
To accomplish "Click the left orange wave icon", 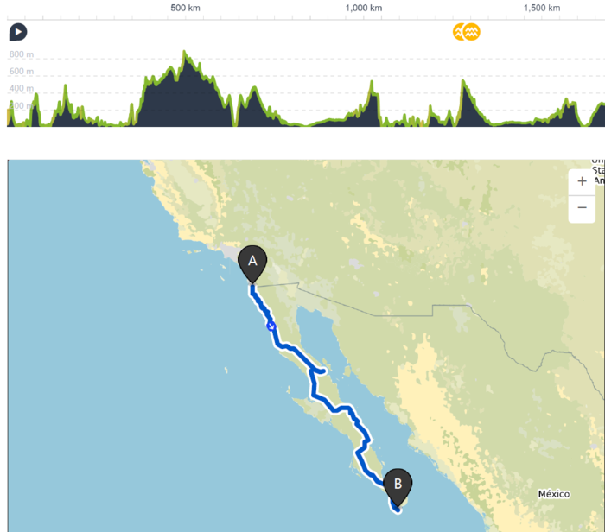I will tap(460, 33).
